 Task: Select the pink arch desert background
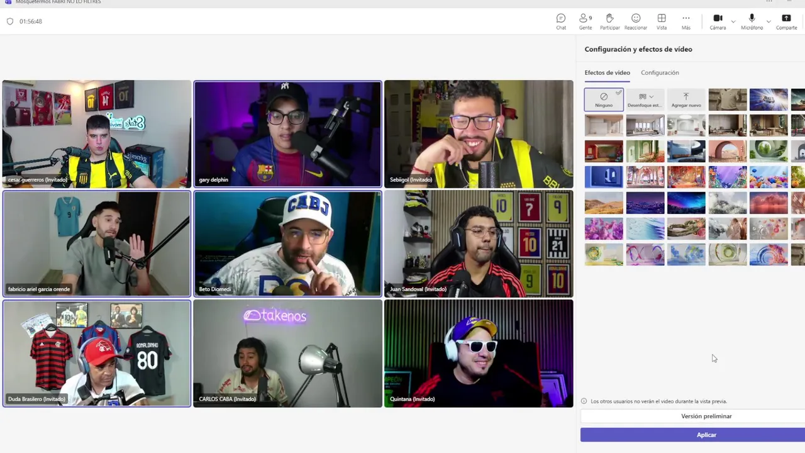(x=728, y=151)
